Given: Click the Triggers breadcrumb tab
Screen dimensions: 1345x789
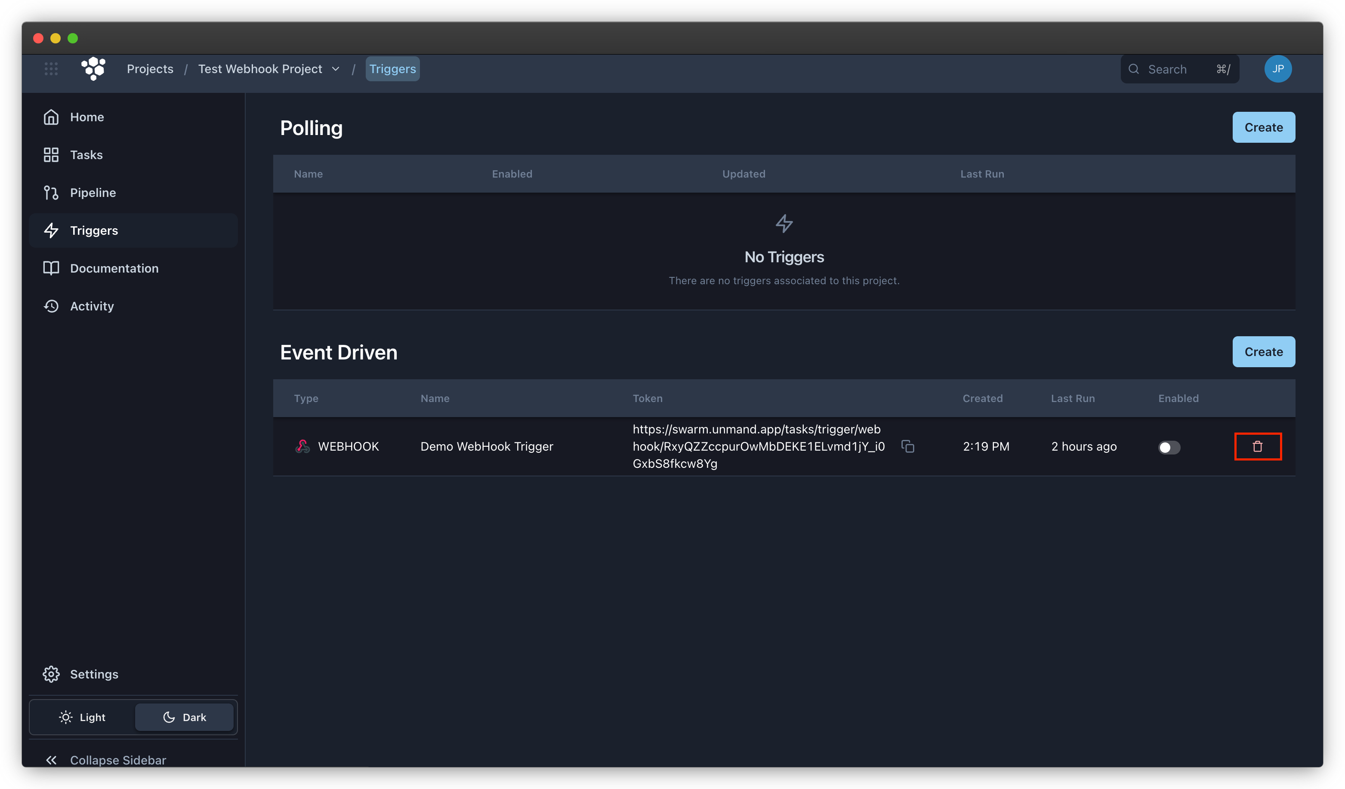Looking at the screenshot, I should (392, 69).
